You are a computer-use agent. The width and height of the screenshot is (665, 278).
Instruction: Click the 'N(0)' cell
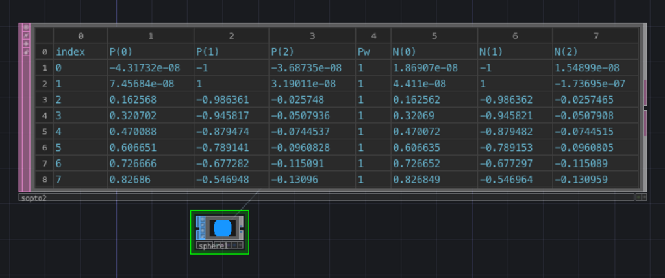434,52
